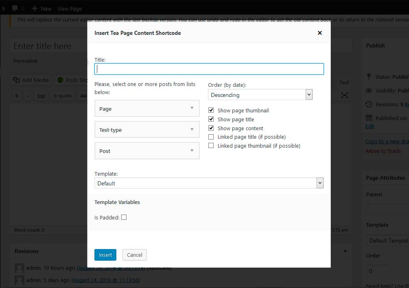409x288 pixels.
Task: Click the Revisions clock icon in Publish box
Action: (368, 104)
